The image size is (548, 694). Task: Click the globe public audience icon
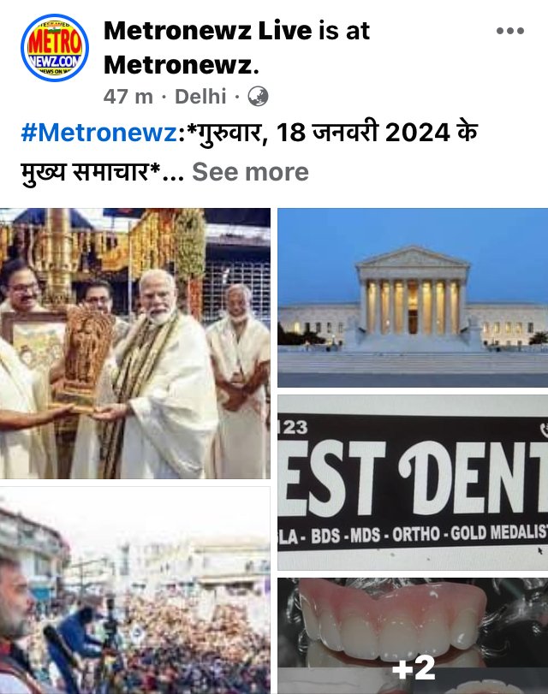pyautogui.click(x=258, y=96)
